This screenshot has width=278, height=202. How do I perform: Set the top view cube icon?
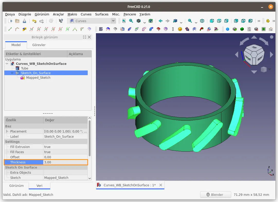219,21
